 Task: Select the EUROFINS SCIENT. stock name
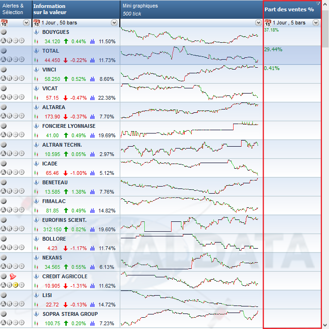tap(64, 220)
